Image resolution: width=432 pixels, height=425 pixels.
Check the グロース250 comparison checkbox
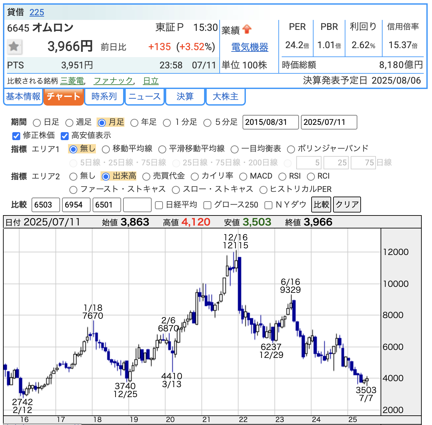click(207, 205)
